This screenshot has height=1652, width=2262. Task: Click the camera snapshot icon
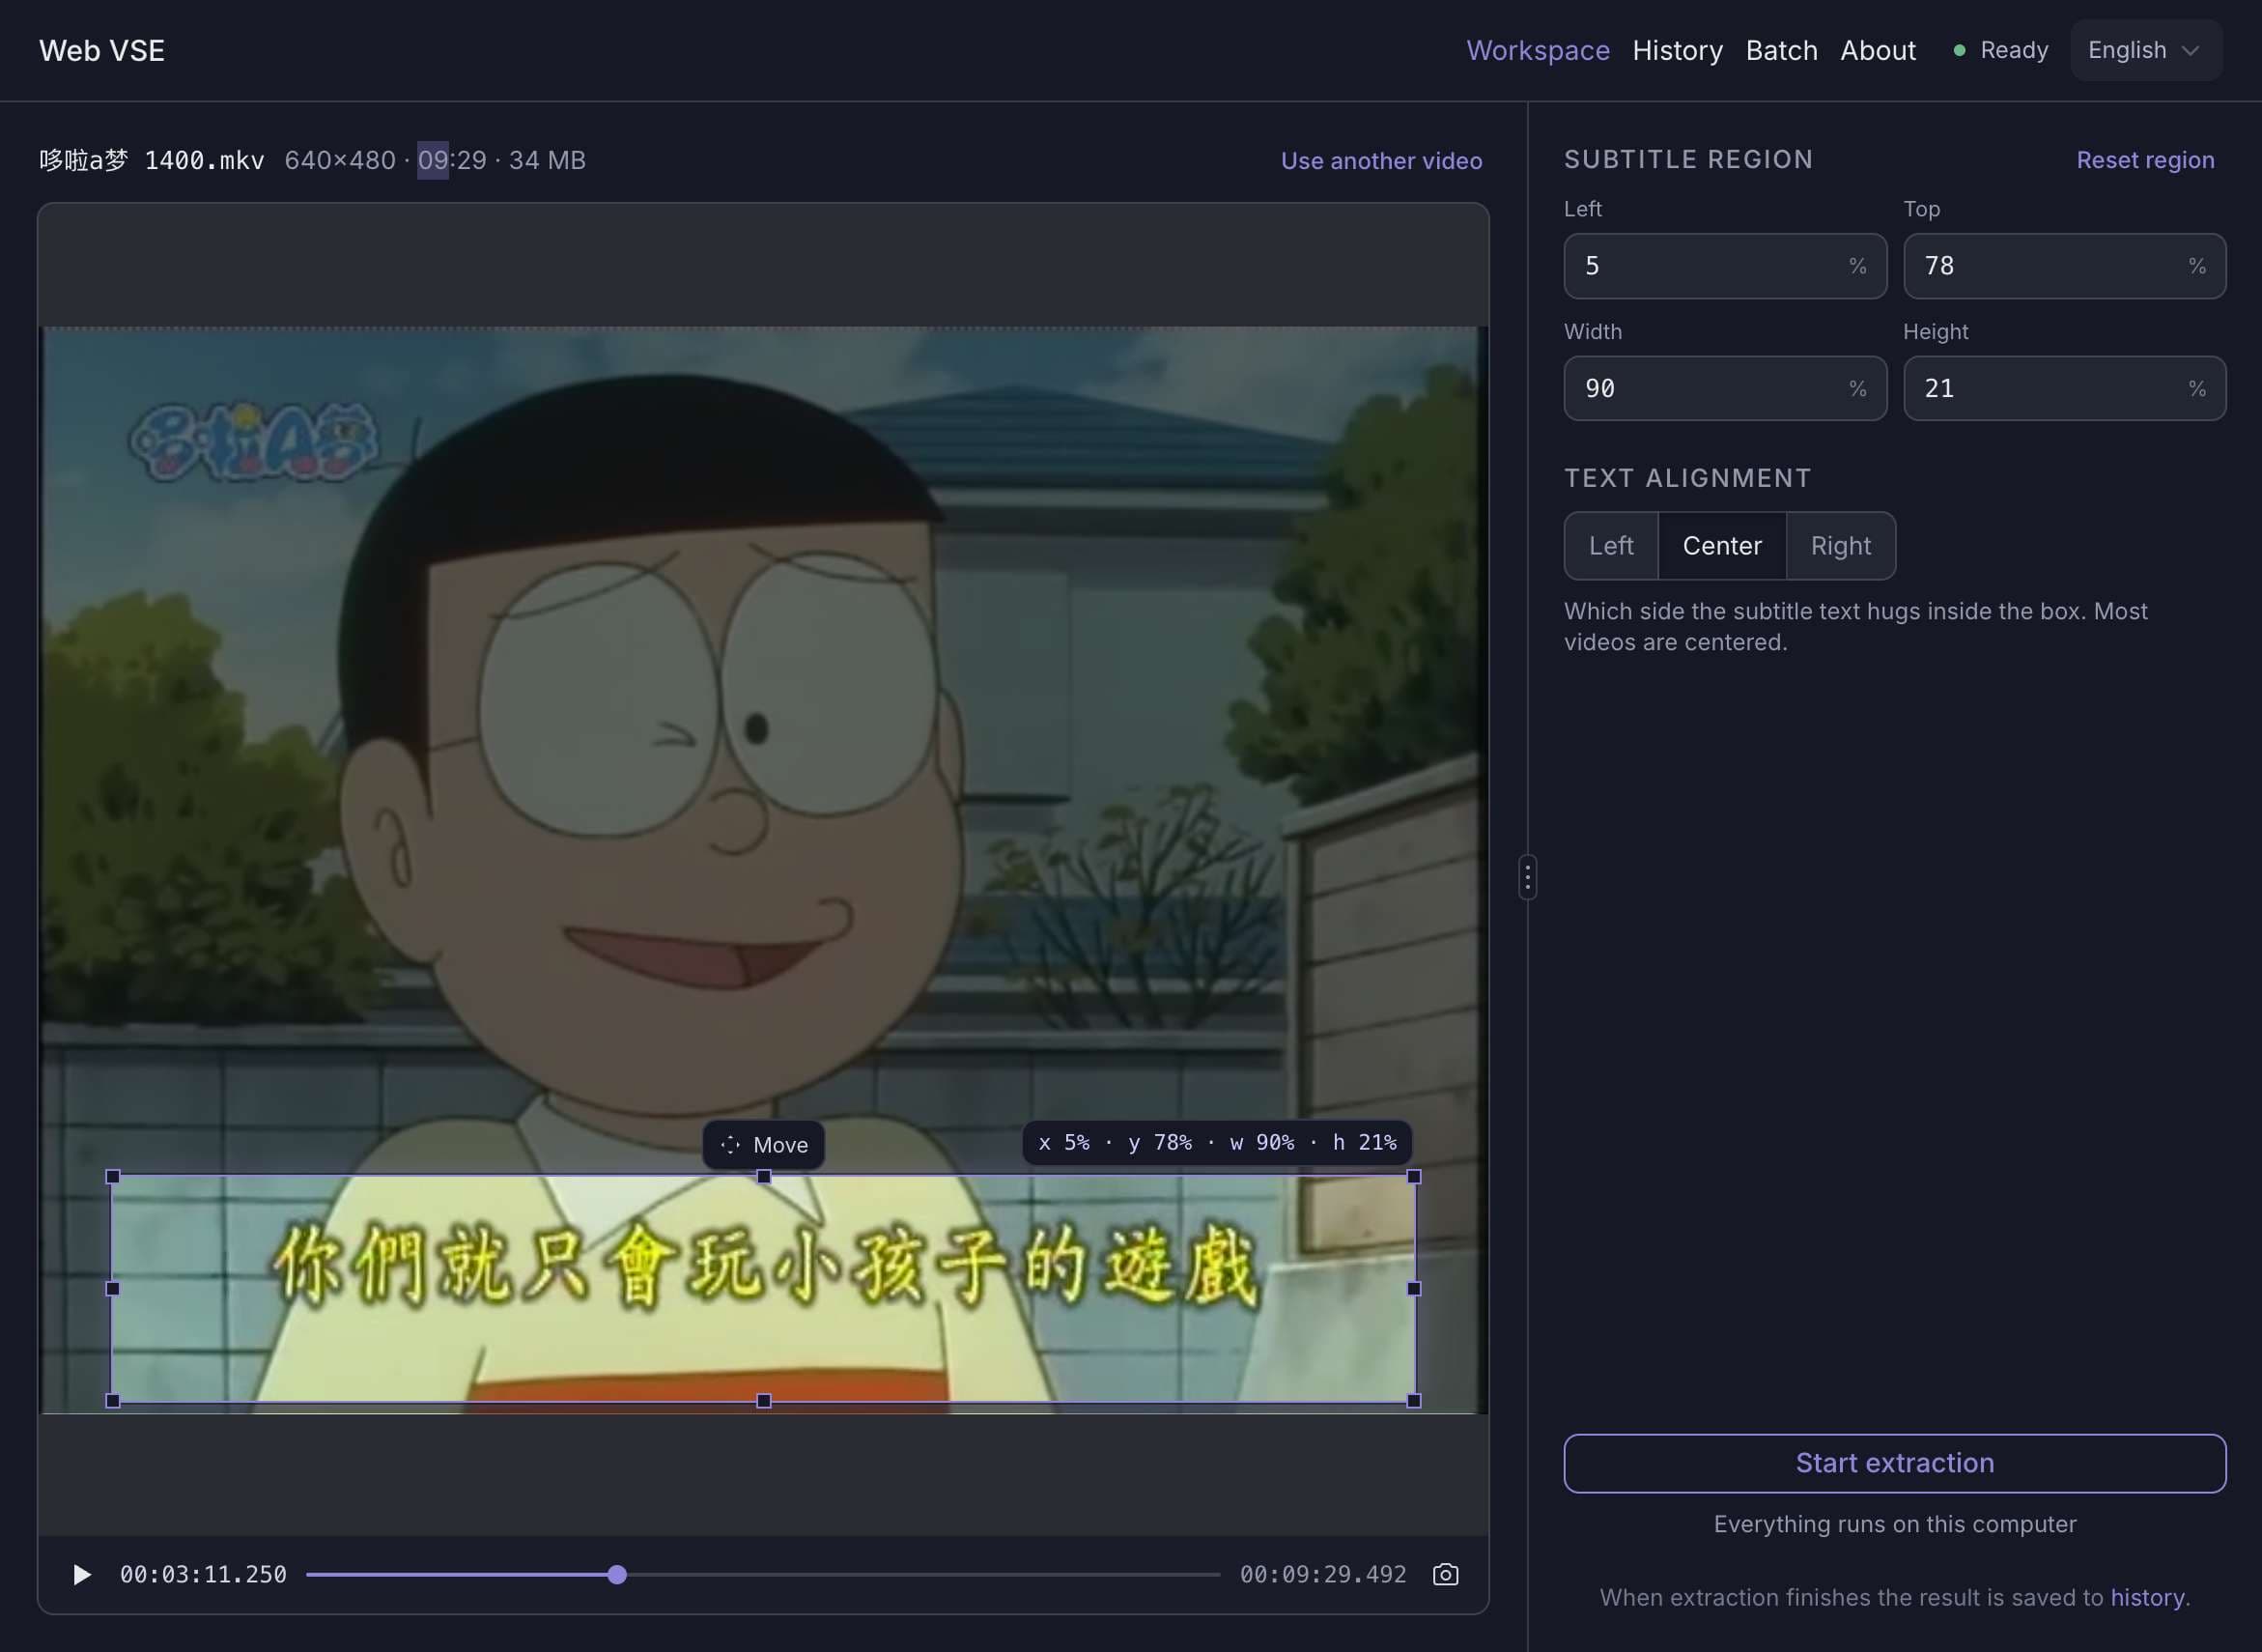pos(1445,1575)
